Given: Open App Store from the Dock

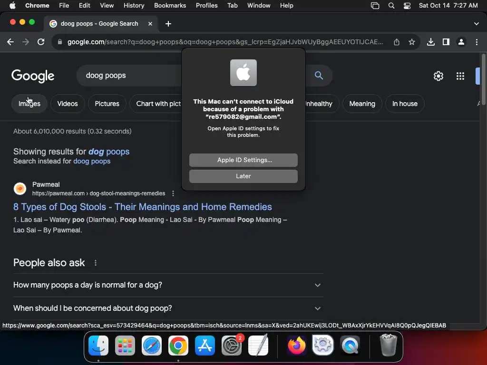Looking at the screenshot, I should [205, 346].
